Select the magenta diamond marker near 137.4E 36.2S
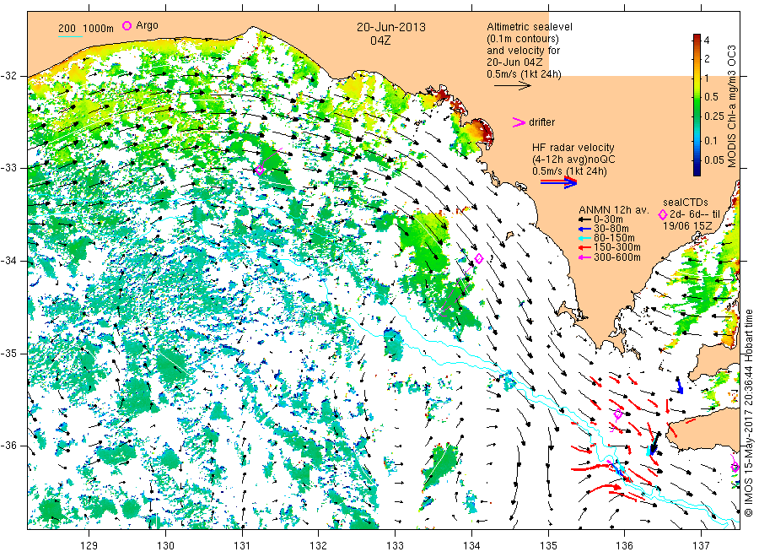Image resolution: width=759 pixels, height=557 pixels. pyautogui.click(x=735, y=468)
